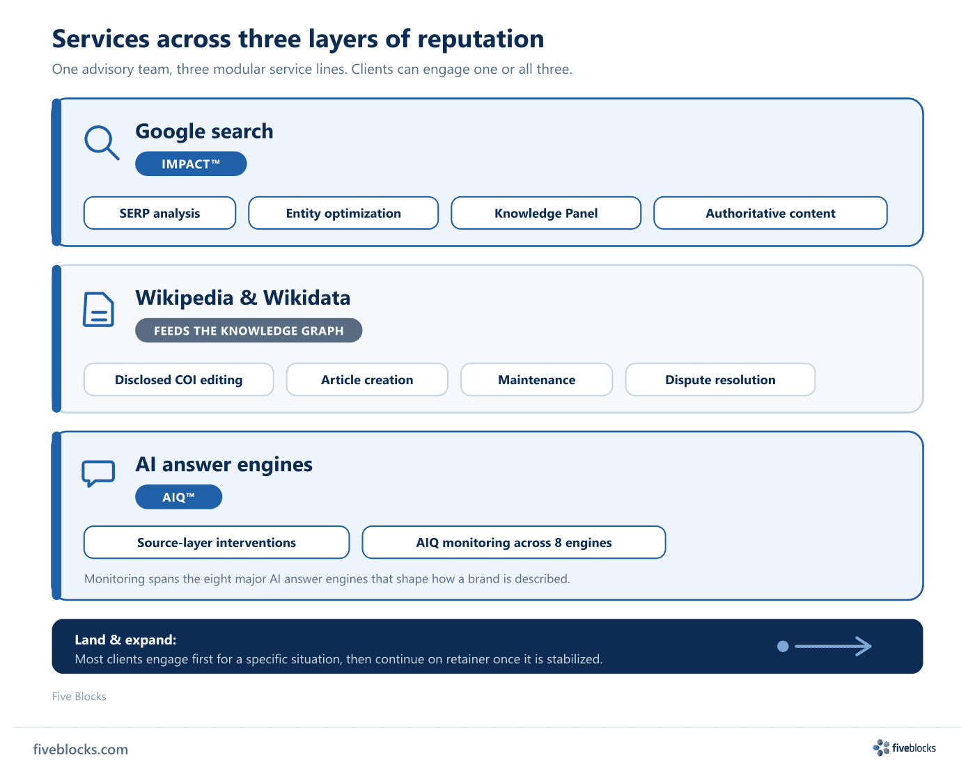Open the Article creation pill

point(367,379)
